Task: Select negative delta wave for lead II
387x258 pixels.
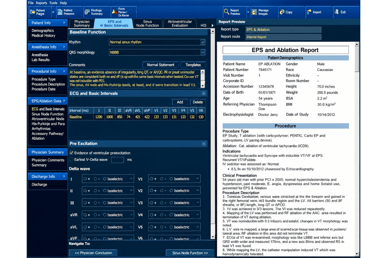Action: pyautogui.click(x=95, y=191)
